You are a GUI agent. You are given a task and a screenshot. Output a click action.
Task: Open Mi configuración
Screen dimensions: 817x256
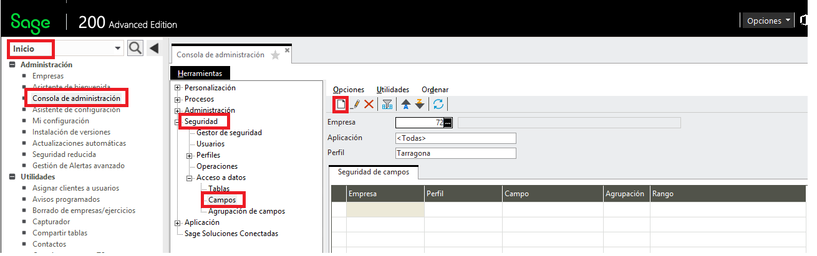click(x=60, y=121)
